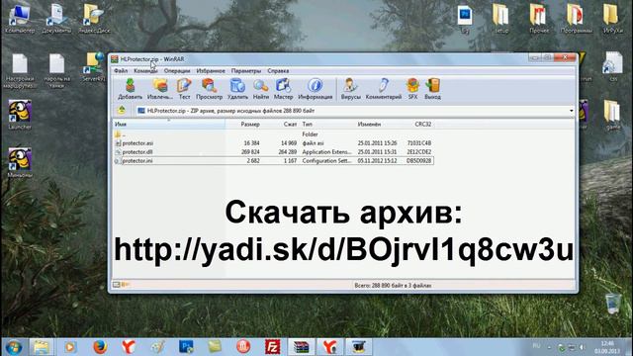Viewport: 633px width, 356px height.
Task: Click the Документы desktop icon
Action: (56, 18)
